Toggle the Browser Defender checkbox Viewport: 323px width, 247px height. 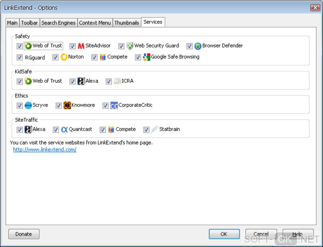click(189, 46)
